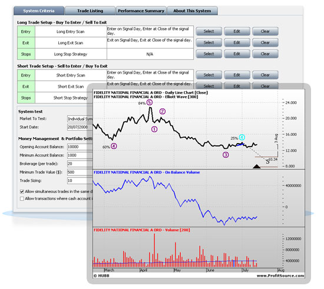Open the Performance Summary tab
This screenshot has height=289, width=324.
pos(141,11)
